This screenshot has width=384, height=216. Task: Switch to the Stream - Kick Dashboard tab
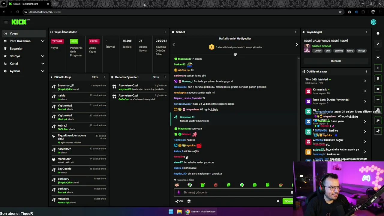pyautogui.click(x=28, y=4)
